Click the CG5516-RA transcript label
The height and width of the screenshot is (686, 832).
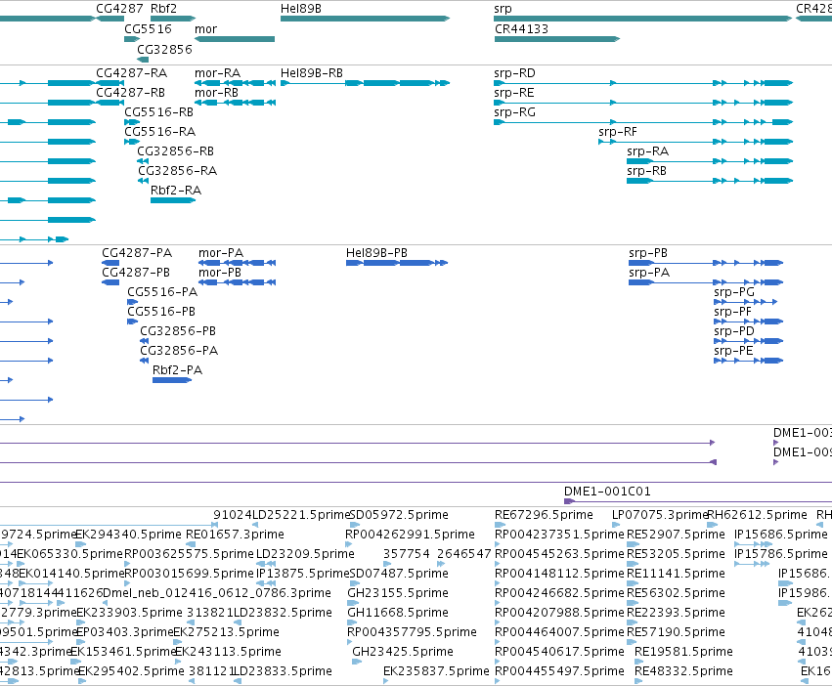tap(159, 132)
